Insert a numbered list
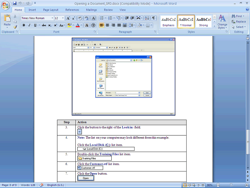Screen dimensions: 250x188 (x=110, y=18)
